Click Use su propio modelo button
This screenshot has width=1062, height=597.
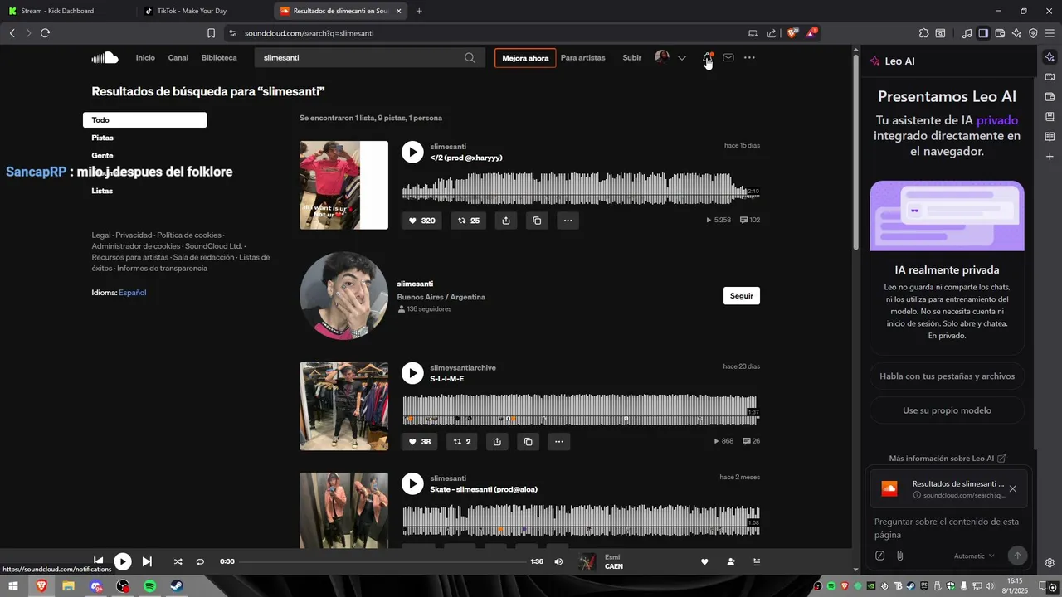tap(947, 410)
